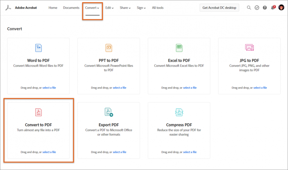The height and width of the screenshot is (170, 288).
Task: Click select a file under PPT to PDF
Action: tap(120, 88)
